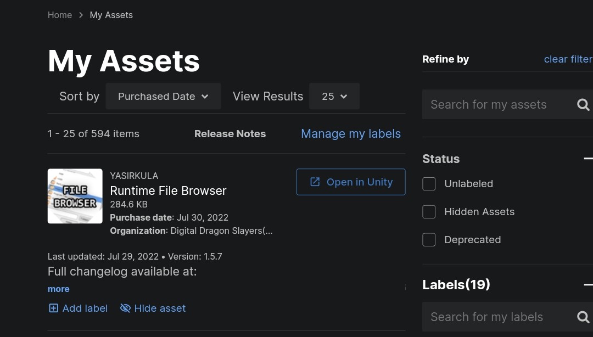Collapse the Status section using minus icon
This screenshot has height=337, width=593.
(589, 158)
